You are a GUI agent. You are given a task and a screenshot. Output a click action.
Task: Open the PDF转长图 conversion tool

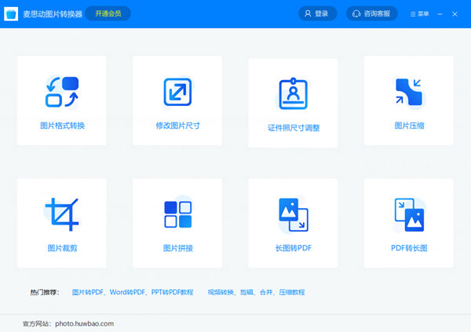click(408, 213)
